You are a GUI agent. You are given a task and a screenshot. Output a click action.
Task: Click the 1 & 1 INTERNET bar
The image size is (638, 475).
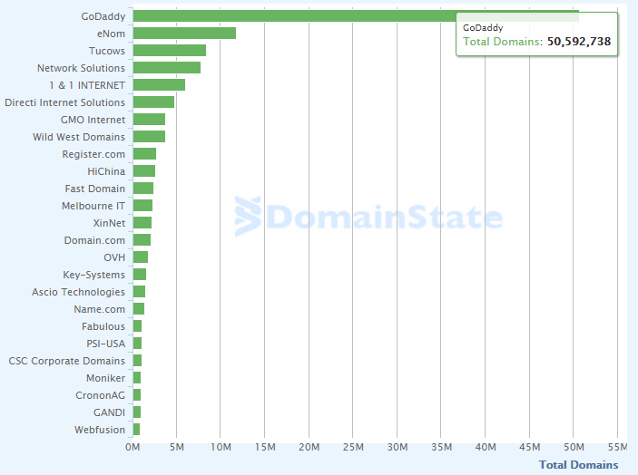[159, 85]
